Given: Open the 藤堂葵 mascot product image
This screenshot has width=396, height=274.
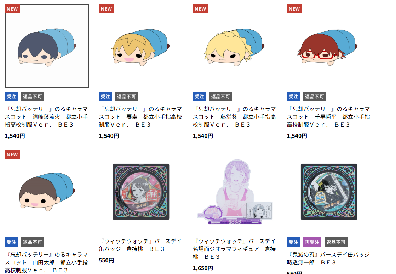Looking at the screenshot, I should pyautogui.click(x=235, y=46).
